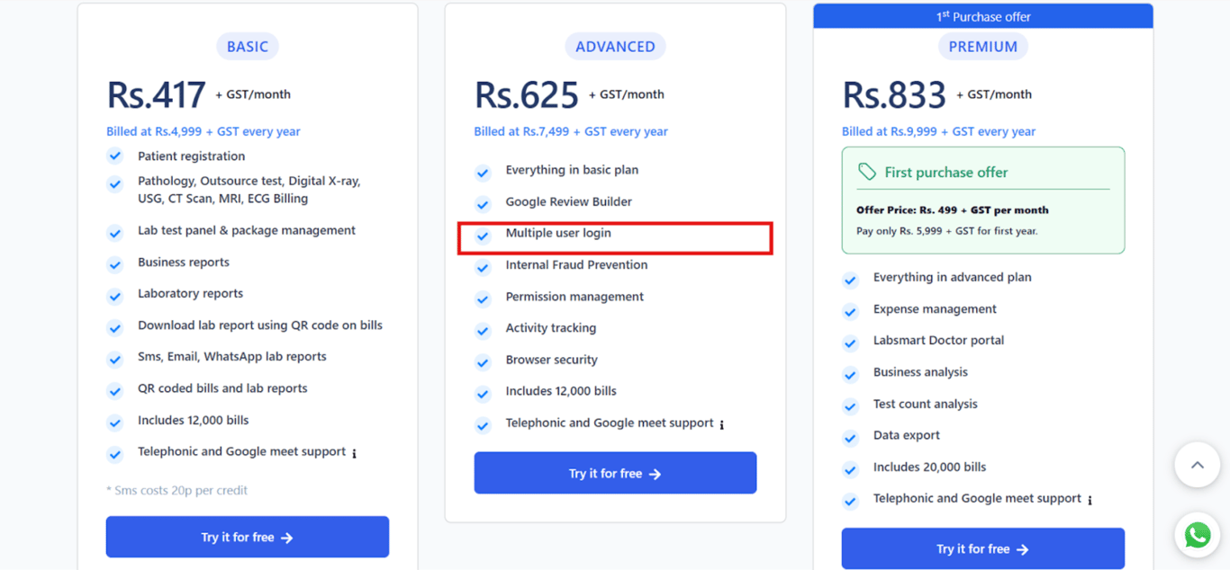Click the scroll-to-top arrow button
Viewport: 1230px width, 570px height.
[x=1197, y=465]
